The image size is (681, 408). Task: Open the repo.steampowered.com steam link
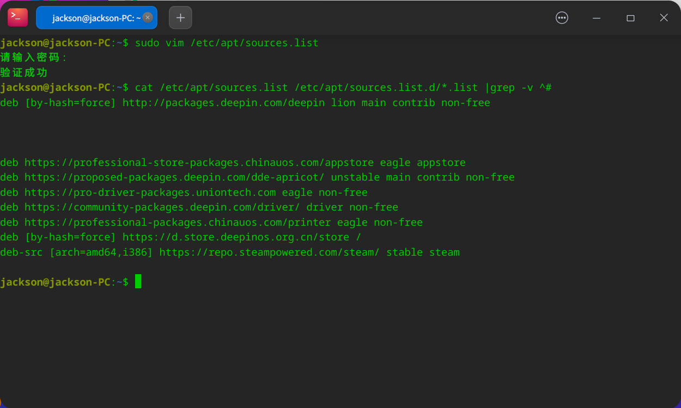pos(267,252)
